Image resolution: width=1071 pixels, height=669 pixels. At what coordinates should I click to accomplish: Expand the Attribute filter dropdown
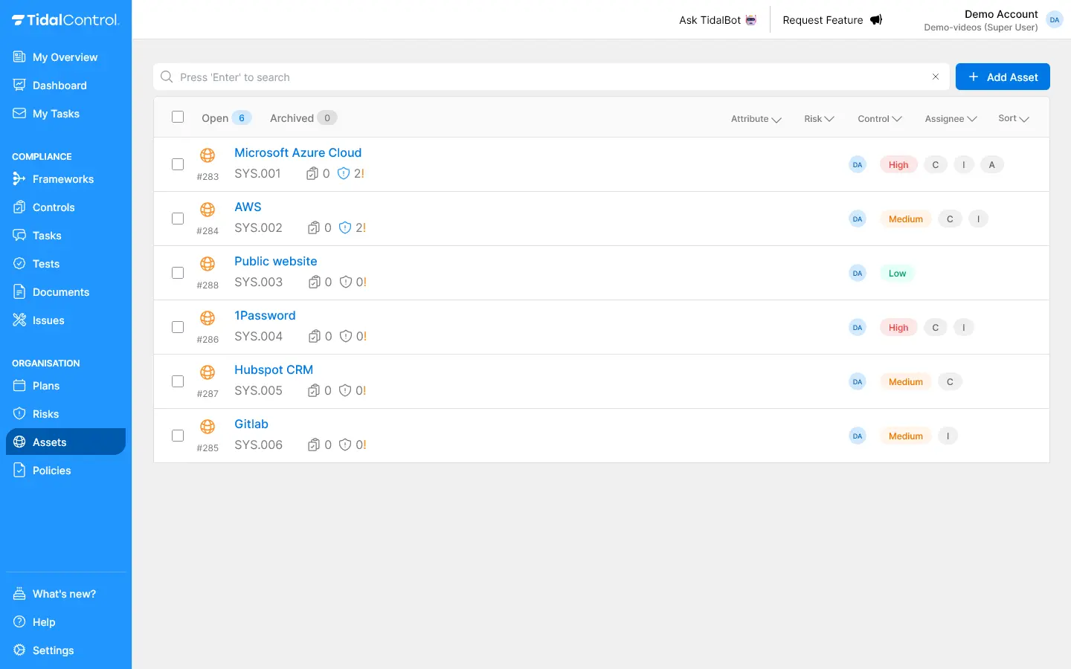click(756, 119)
